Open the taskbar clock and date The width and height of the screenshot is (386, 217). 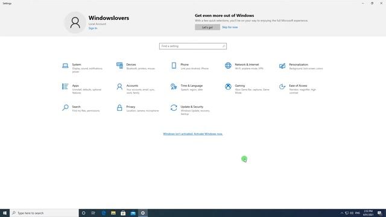point(369,213)
